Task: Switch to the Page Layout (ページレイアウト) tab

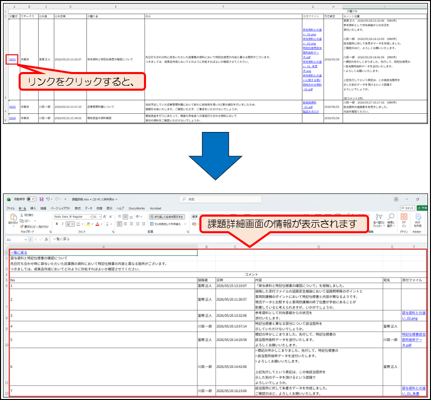Action: tap(60, 208)
